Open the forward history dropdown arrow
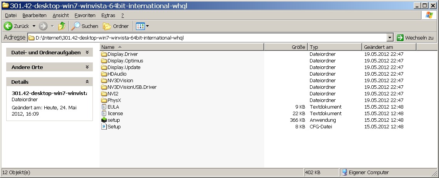The image size is (439, 178). (52, 26)
